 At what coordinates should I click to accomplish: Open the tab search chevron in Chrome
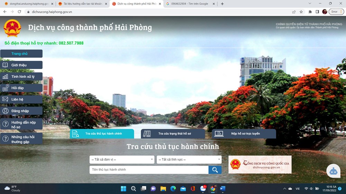click(309, 3)
